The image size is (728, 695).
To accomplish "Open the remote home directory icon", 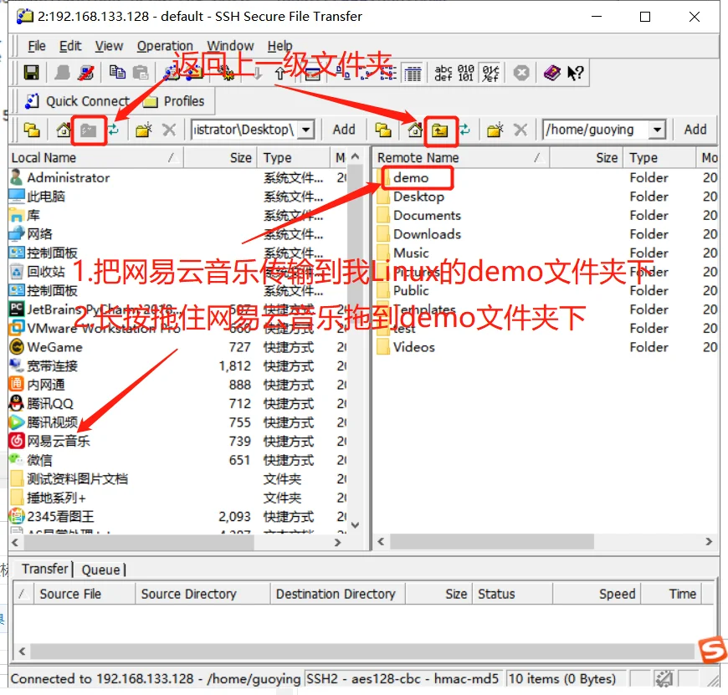I will 414,130.
